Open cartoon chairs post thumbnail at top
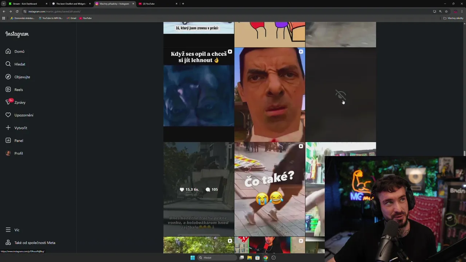Screen dimensions: 466x262 click(x=269, y=34)
